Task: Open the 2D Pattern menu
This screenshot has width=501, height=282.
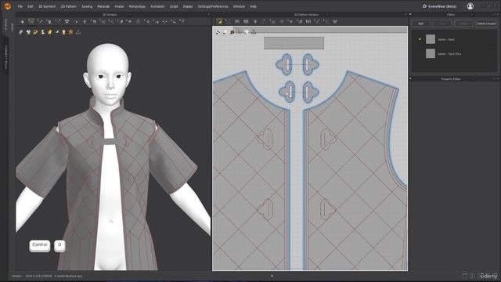Action: [x=69, y=6]
